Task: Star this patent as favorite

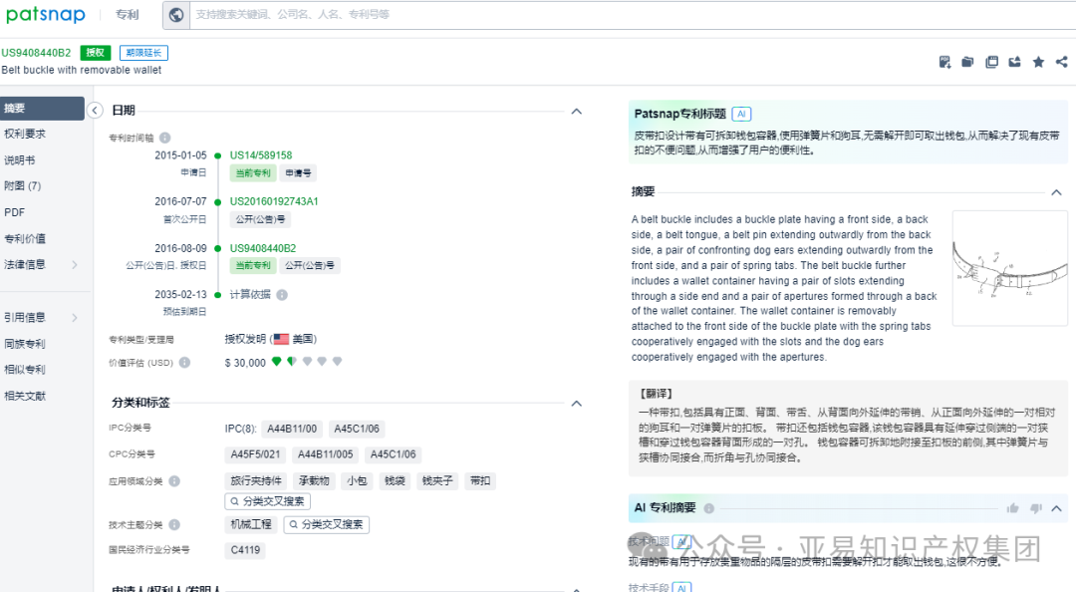Action: (x=1038, y=62)
